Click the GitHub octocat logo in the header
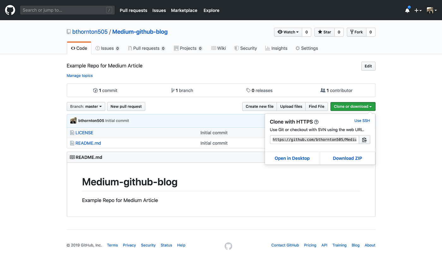Image resolution: width=442 pixels, height=266 pixels. tap(10, 10)
